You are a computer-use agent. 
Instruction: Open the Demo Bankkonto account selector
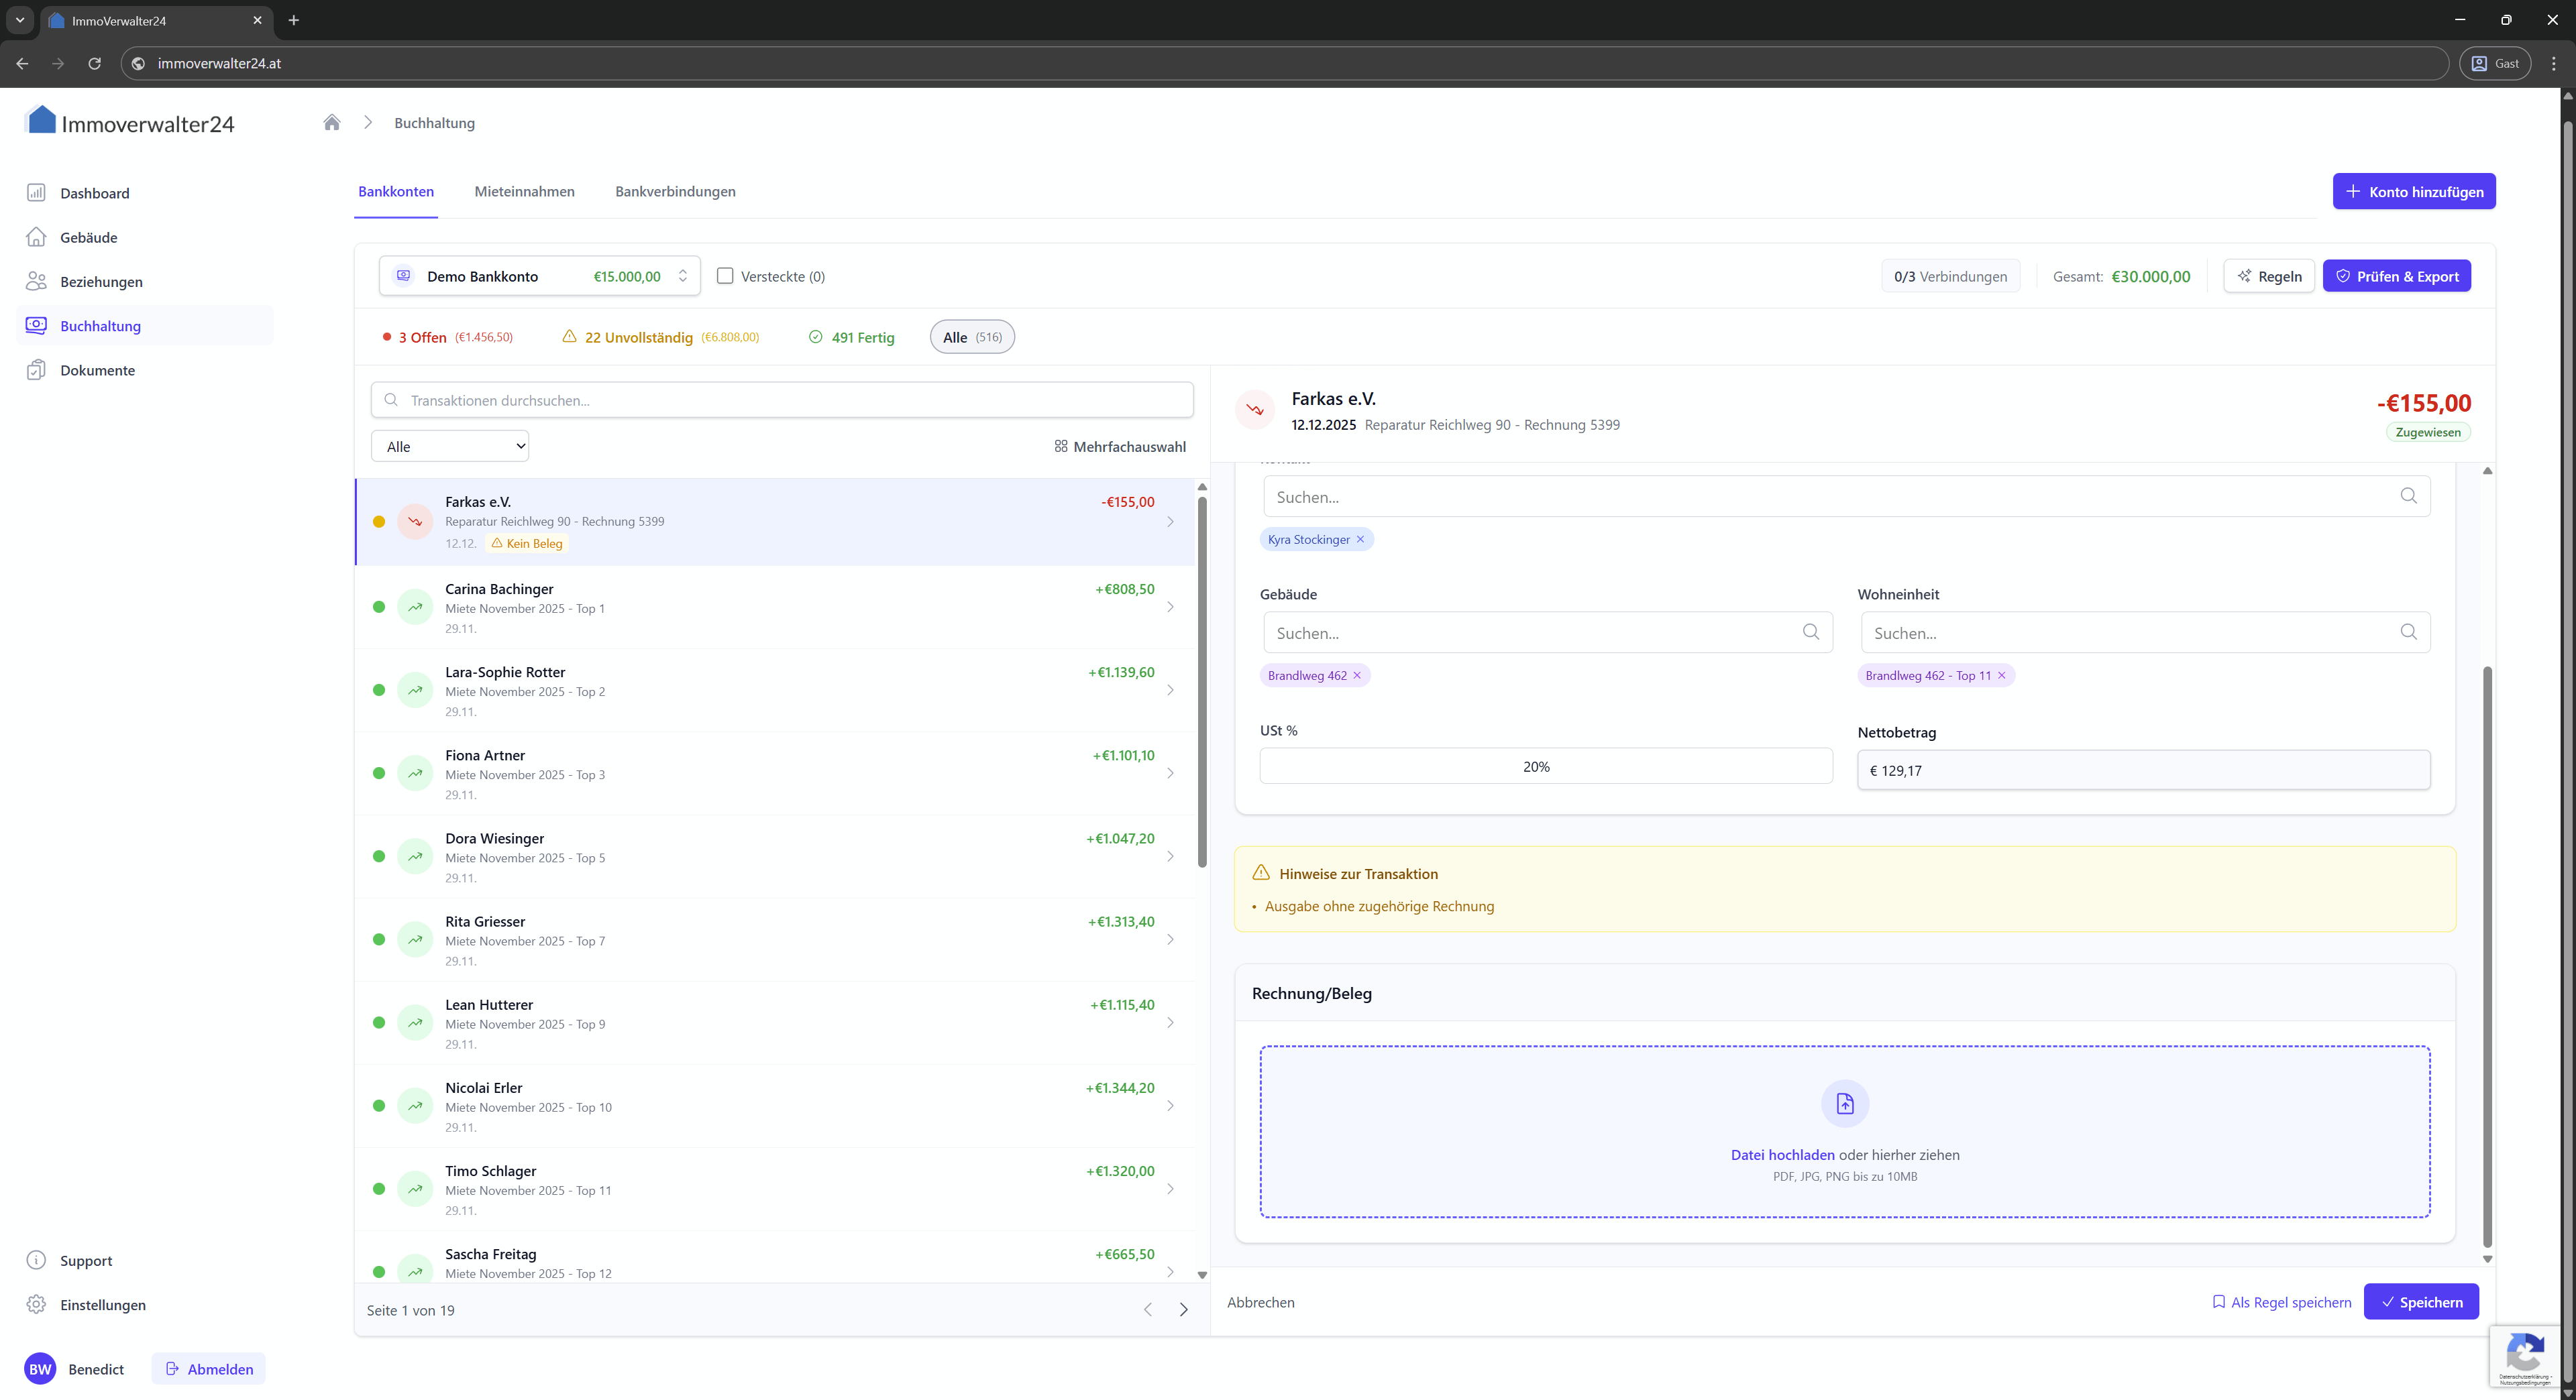[540, 276]
